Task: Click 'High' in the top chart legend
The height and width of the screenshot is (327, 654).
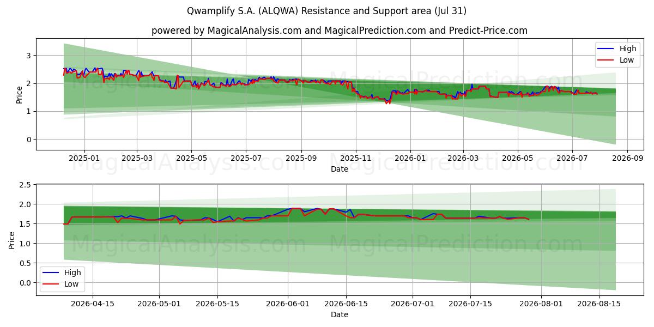Action: pyautogui.click(x=628, y=49)
